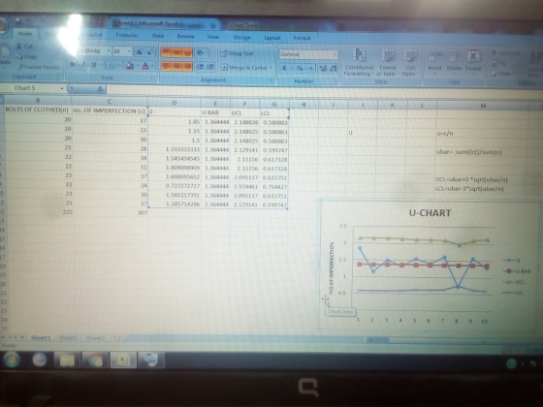Image resolution: width=543 pixels, height=407 pixels.
Task: Apply top vertical alignment icon
Action: (x=166, y=52)
